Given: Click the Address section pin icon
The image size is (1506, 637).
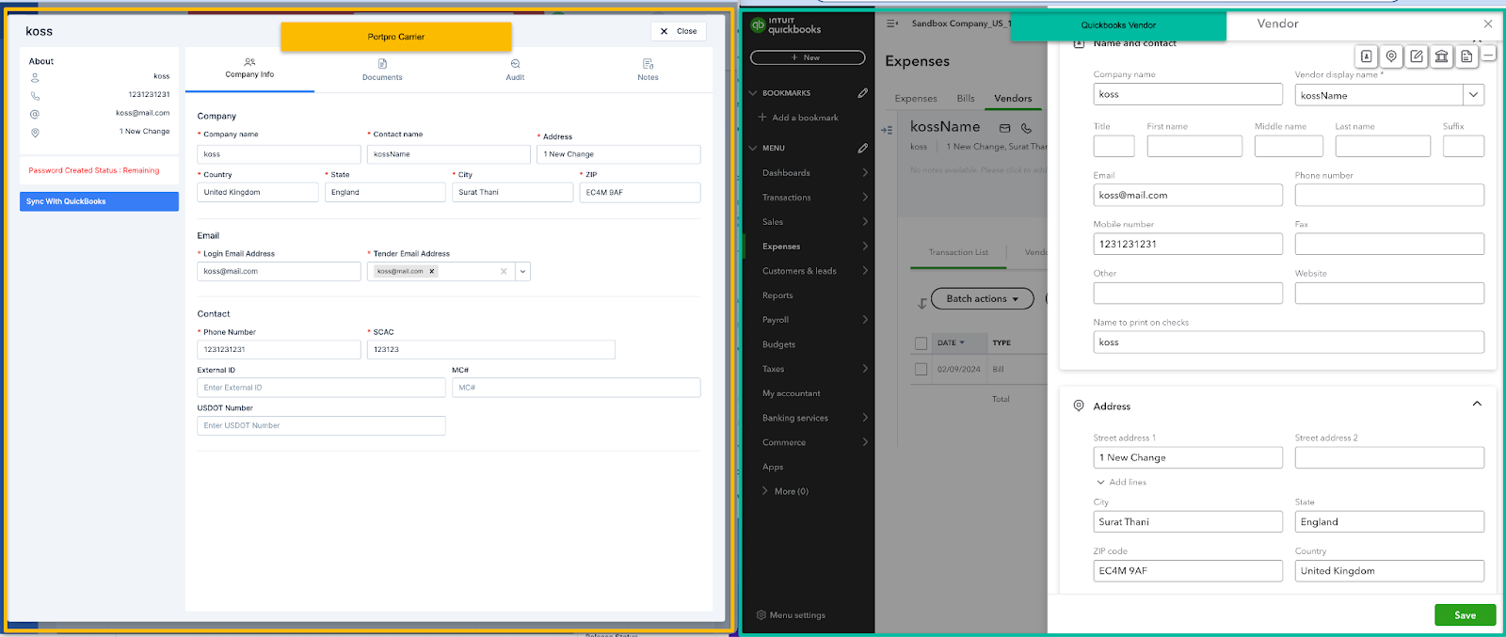Looking at the screenshot, I should (1079, 406).
